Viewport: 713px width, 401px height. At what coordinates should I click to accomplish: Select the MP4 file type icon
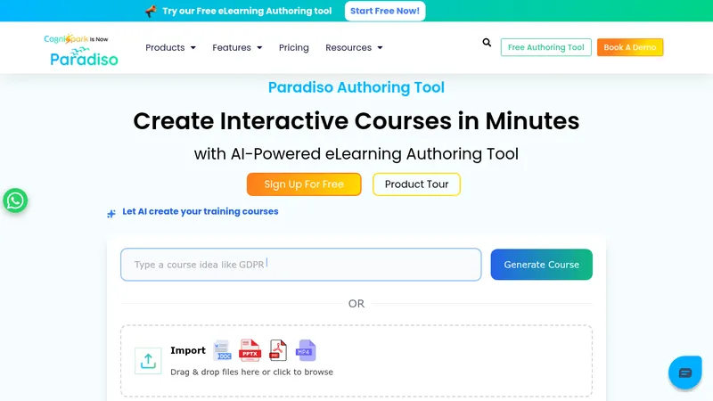(306, 350)
